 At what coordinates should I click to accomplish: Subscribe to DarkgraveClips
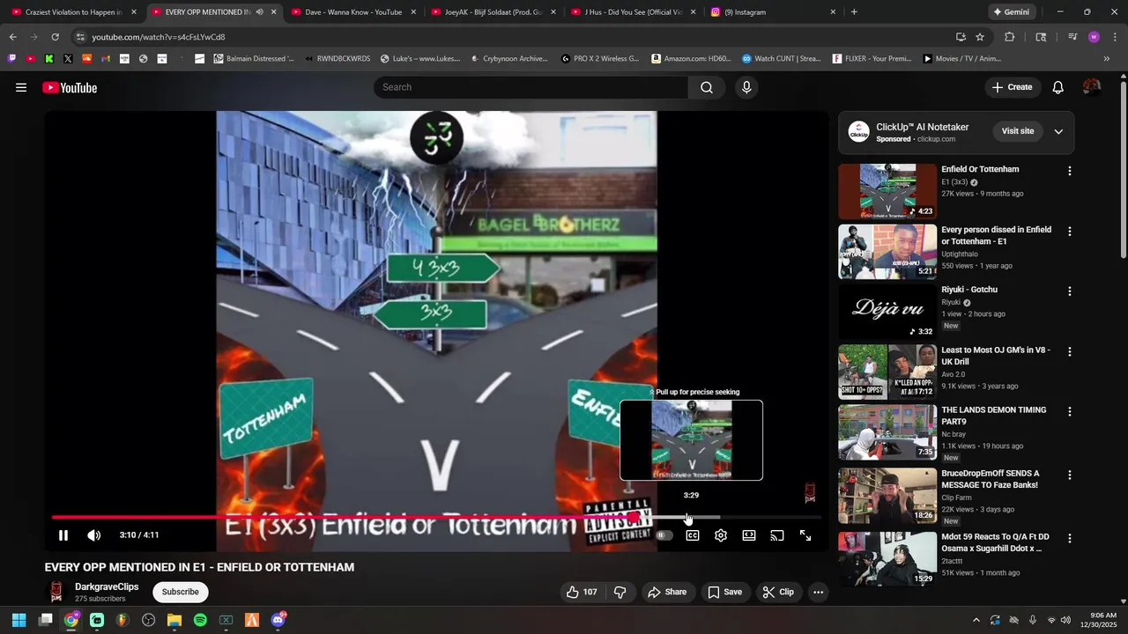pyautogui.click(x=181, y=592)
